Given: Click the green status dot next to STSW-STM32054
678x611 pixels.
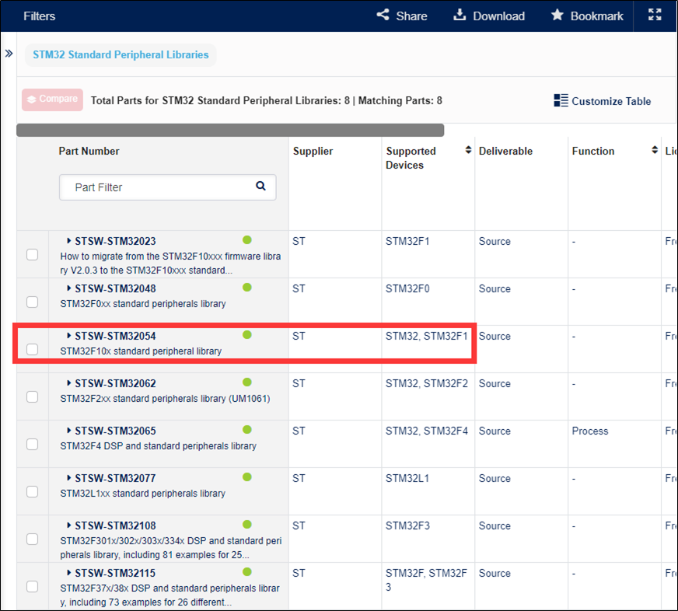Looking at the screenshot, I should (246, 334).
